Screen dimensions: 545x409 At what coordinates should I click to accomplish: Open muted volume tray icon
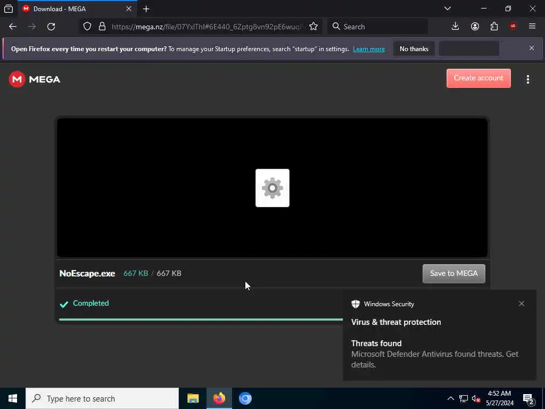coord(476,398)
